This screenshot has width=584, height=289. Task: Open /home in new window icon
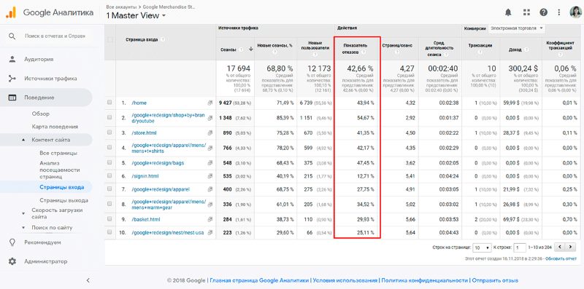point(210,103)
